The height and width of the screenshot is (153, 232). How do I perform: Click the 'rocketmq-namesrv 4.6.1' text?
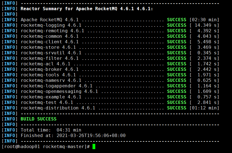(51, 80)
